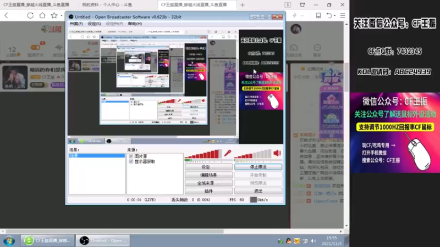Switch to 我的资料 个人中心 browser tab
Image resolution: width=440 pixels, height=247 pixels.
click(107, 5)
